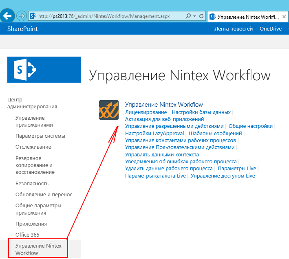
Task: Open OneDrive in the suite bar
Action: [271, 29]
